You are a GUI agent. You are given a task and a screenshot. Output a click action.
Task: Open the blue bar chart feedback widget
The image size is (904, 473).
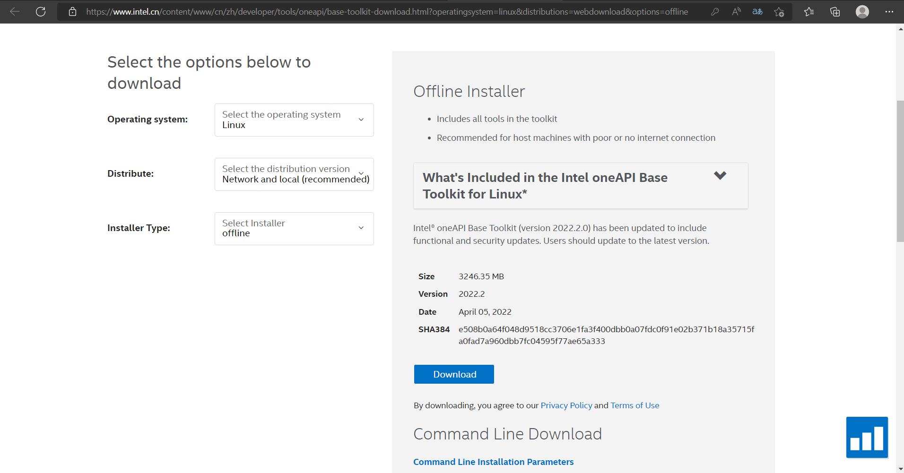coord(867,438)
